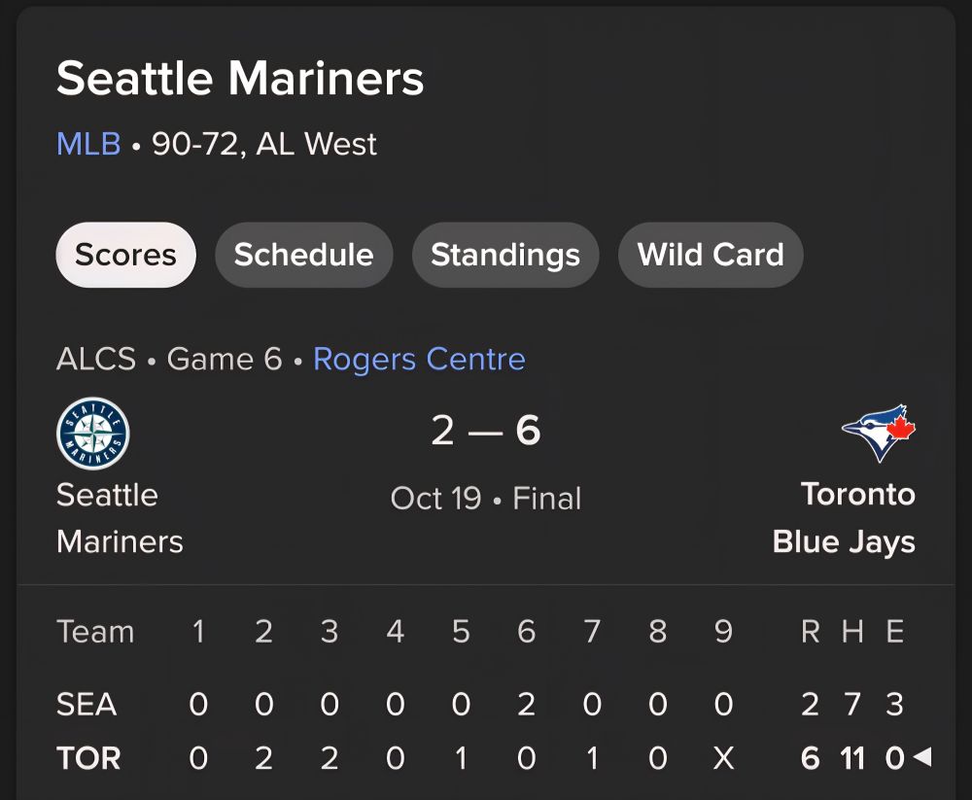
Task: Select the Seattle Mariners team name label
Action: (120, 517)
